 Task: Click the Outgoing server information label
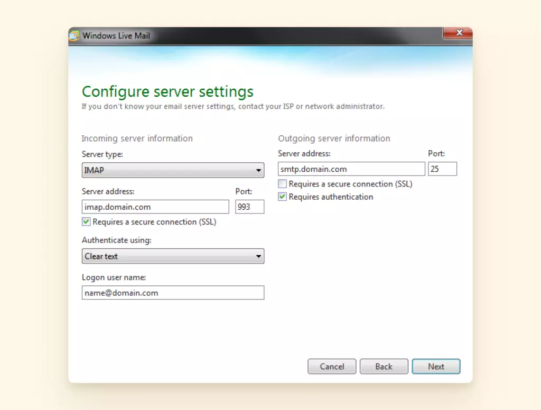(334, 138)
